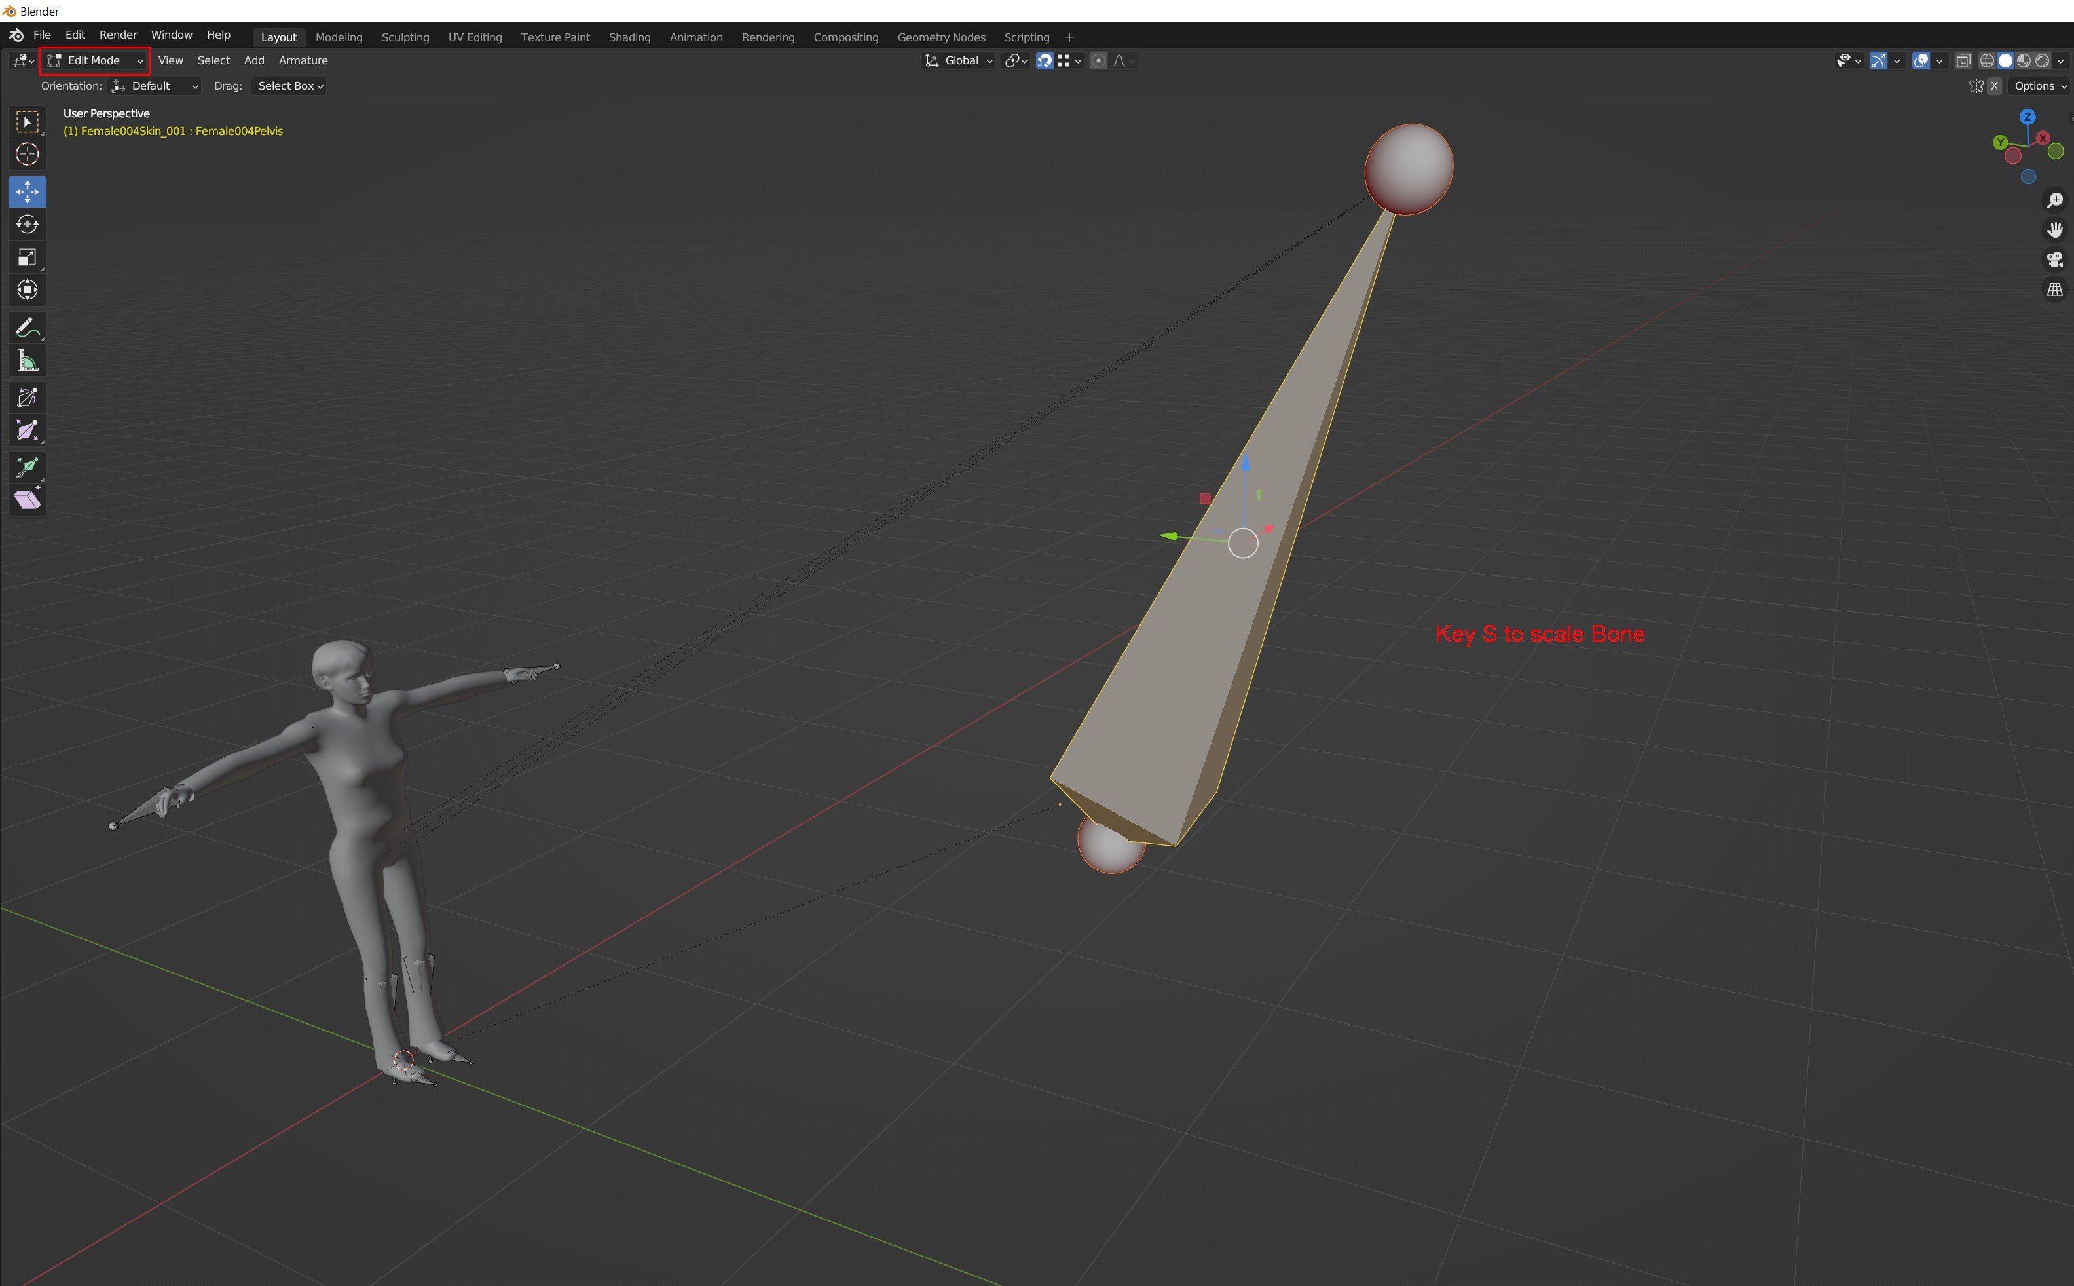Viewport: 2074px width, 1286px height.
Task: Activate the Shear tool
Action: pos(28,500)
